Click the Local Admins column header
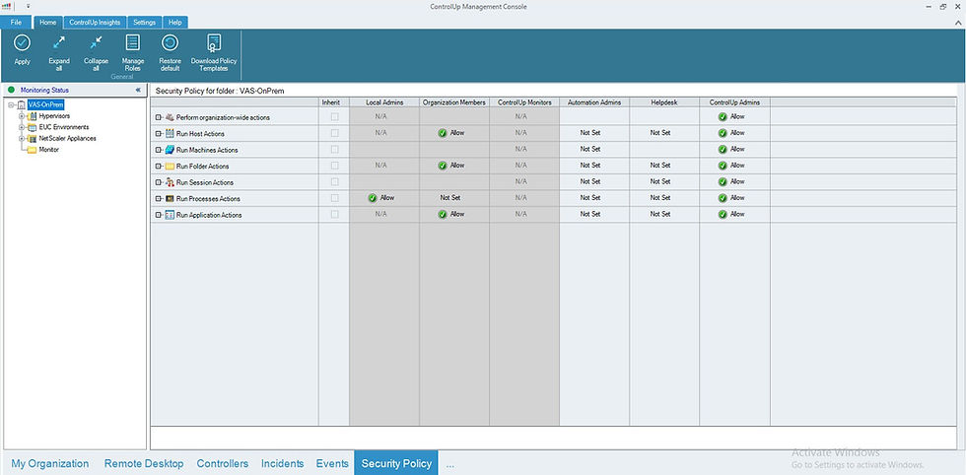This screenshot has height=475, width=966. [x=384, y=102]
